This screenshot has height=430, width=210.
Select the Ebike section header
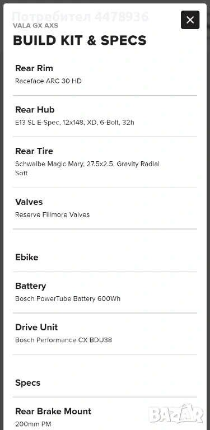pyautogui.click(x=26, y=257)
